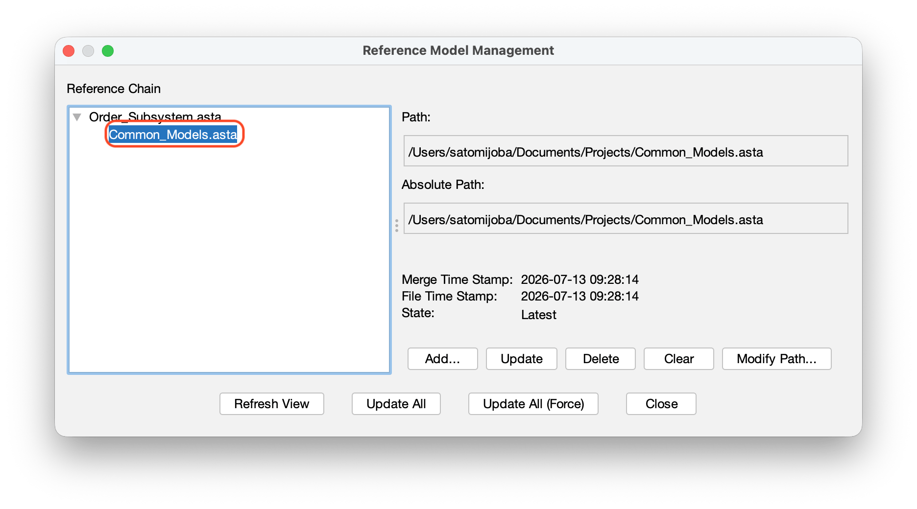Click the Reference Model Management title text
Viewport: 917px width, 509px height.
458,50
